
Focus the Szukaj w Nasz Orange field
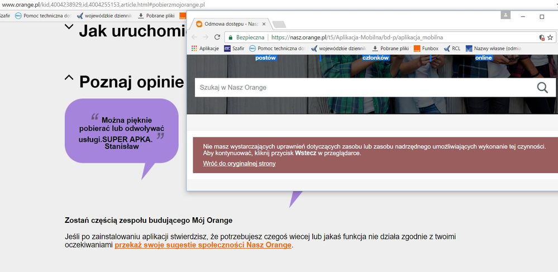365,88
